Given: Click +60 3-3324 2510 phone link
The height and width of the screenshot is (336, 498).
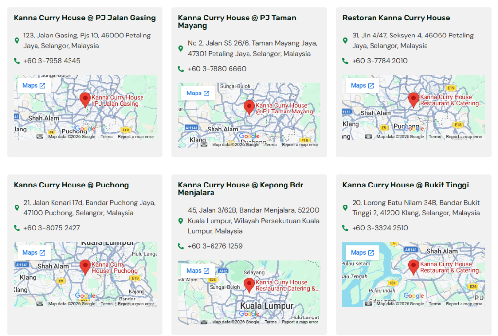Looking at the screenshot, I should (x=380, y=228).
